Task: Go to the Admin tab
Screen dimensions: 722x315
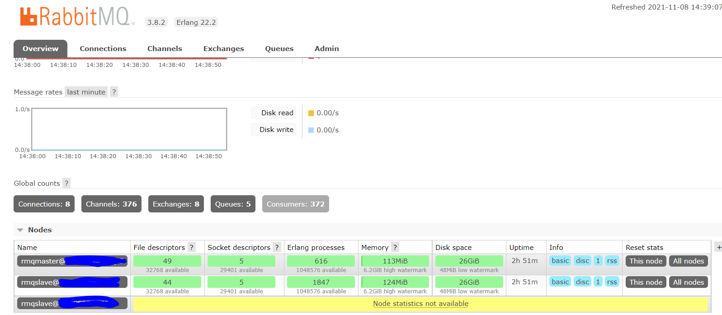Action: coord(326,49)
